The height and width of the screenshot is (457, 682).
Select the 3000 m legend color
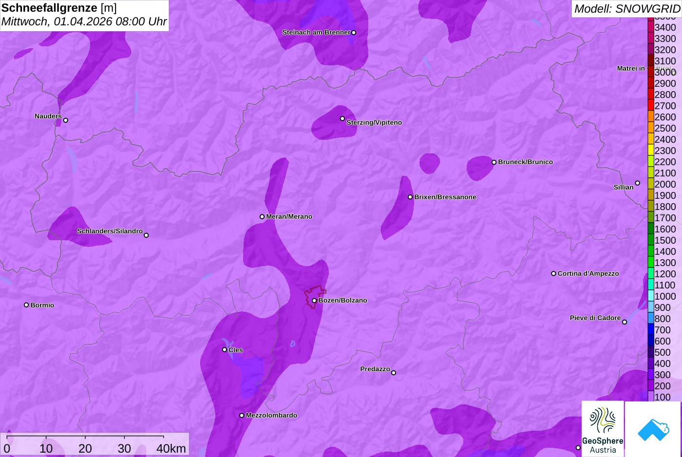pyautogui.click(x=651, y=72)
